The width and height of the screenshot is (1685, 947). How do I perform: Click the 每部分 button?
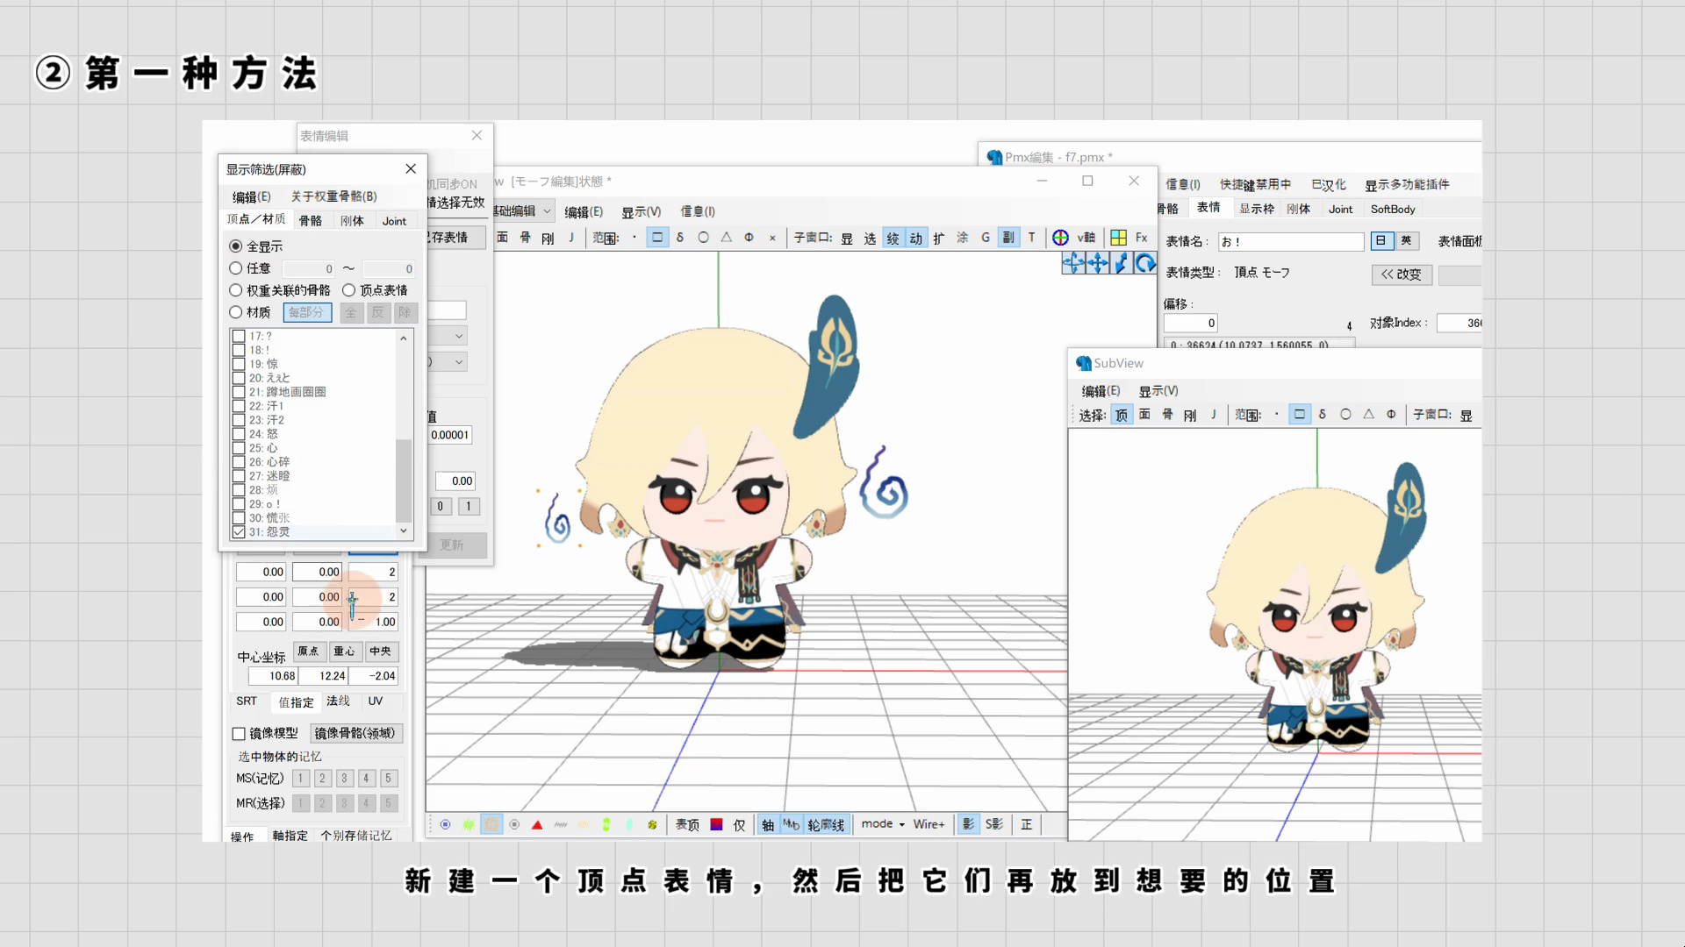click(x=307, y=312)
